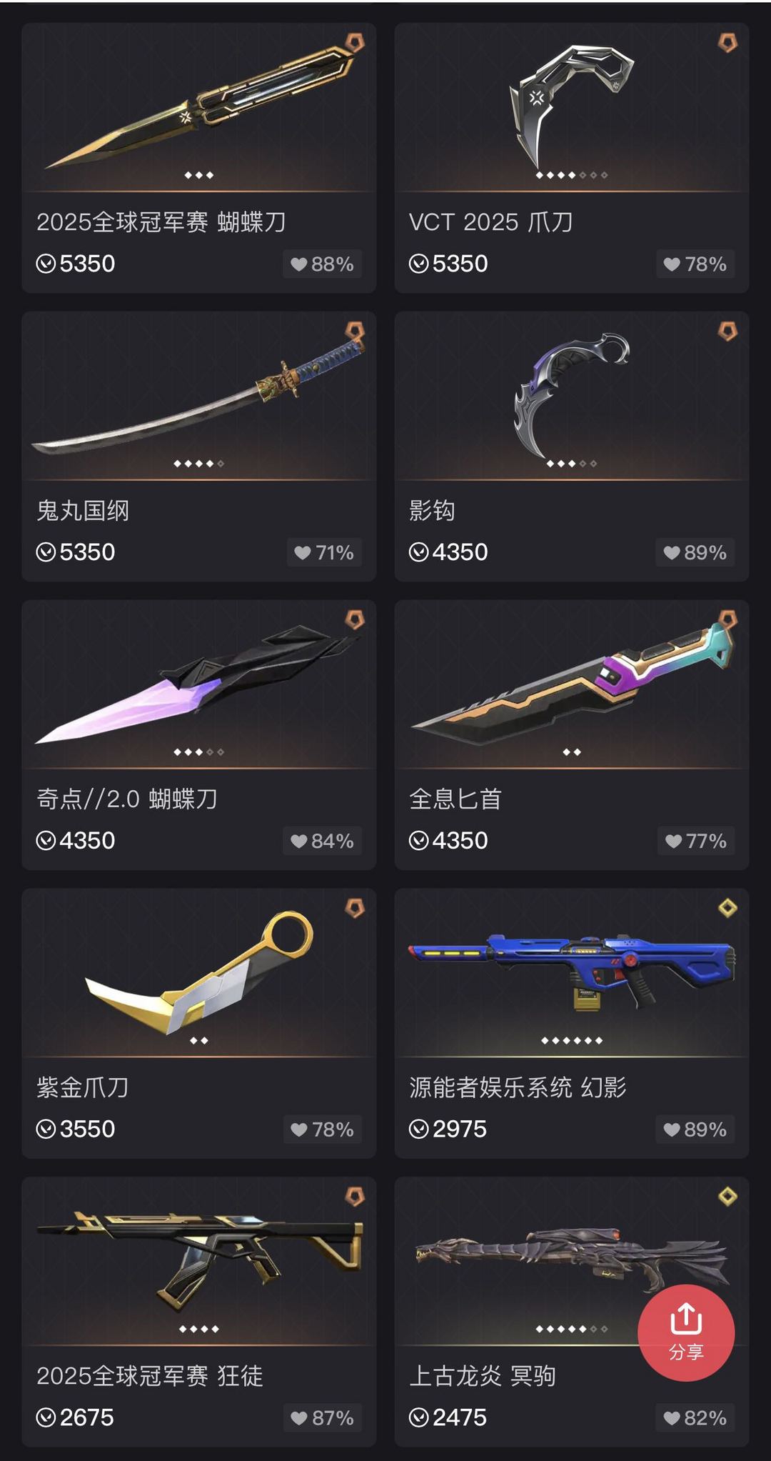Open the 紫金爪刀 title text

click(83, 1087)
